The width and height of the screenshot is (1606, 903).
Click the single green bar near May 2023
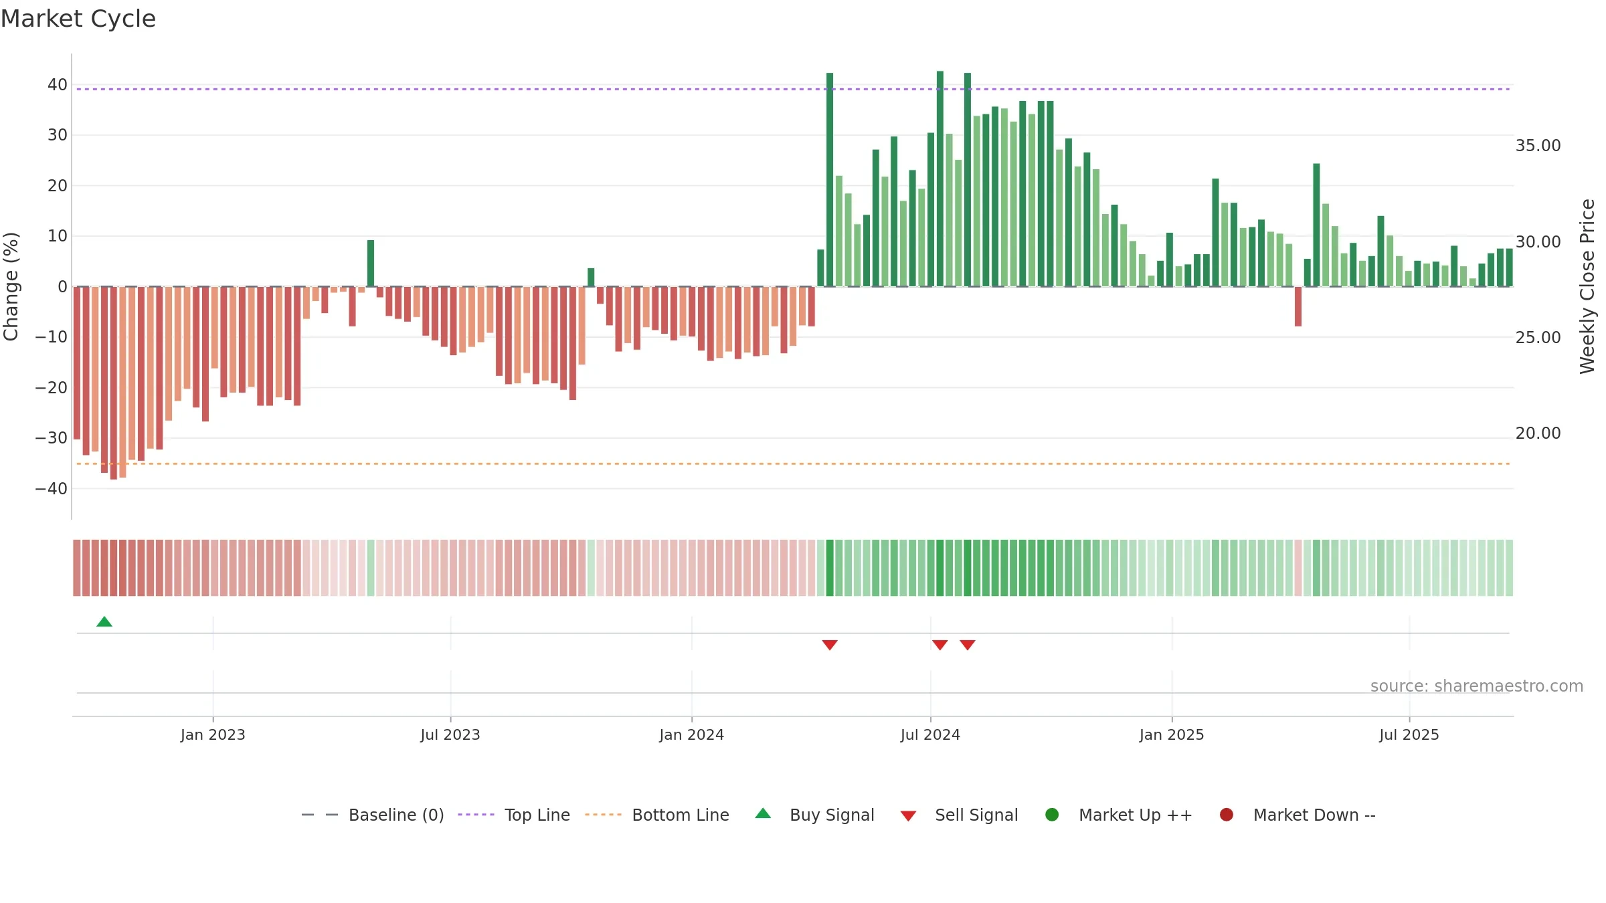tap(371, 264)
